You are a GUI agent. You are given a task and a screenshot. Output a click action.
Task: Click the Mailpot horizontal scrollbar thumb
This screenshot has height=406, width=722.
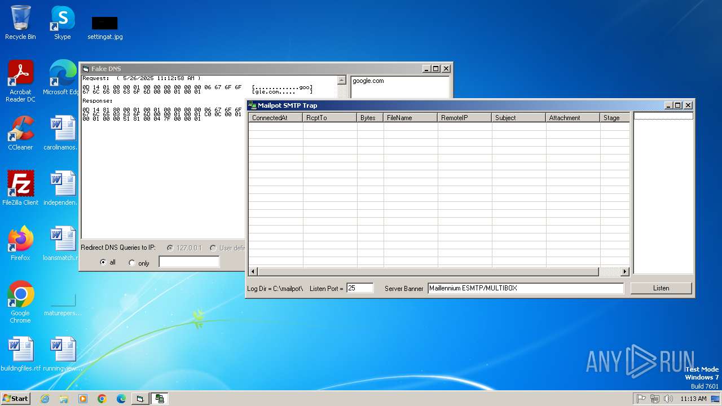tap(428, 272)
